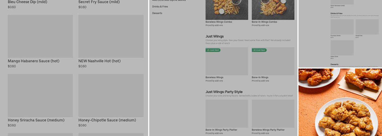382x136 pixels.
Task: Click the Garlic Parmesan (mild) label
Action: tap(338, 5)
